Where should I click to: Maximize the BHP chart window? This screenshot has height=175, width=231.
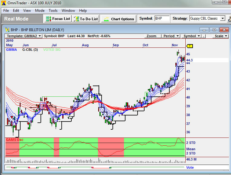coord(214,30)
